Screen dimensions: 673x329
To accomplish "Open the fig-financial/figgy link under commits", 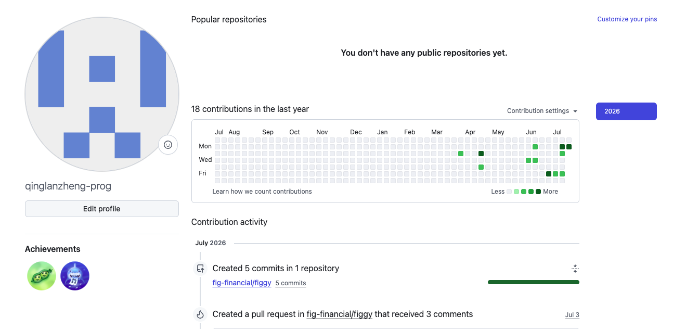I will pos(242,283).
